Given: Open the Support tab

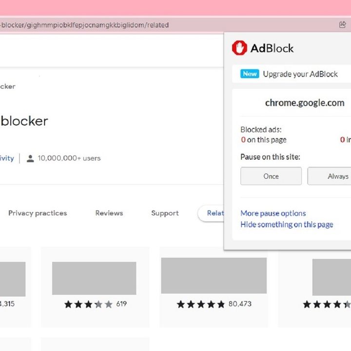Looking at the screenshot, I should click(x=165, y=213).
